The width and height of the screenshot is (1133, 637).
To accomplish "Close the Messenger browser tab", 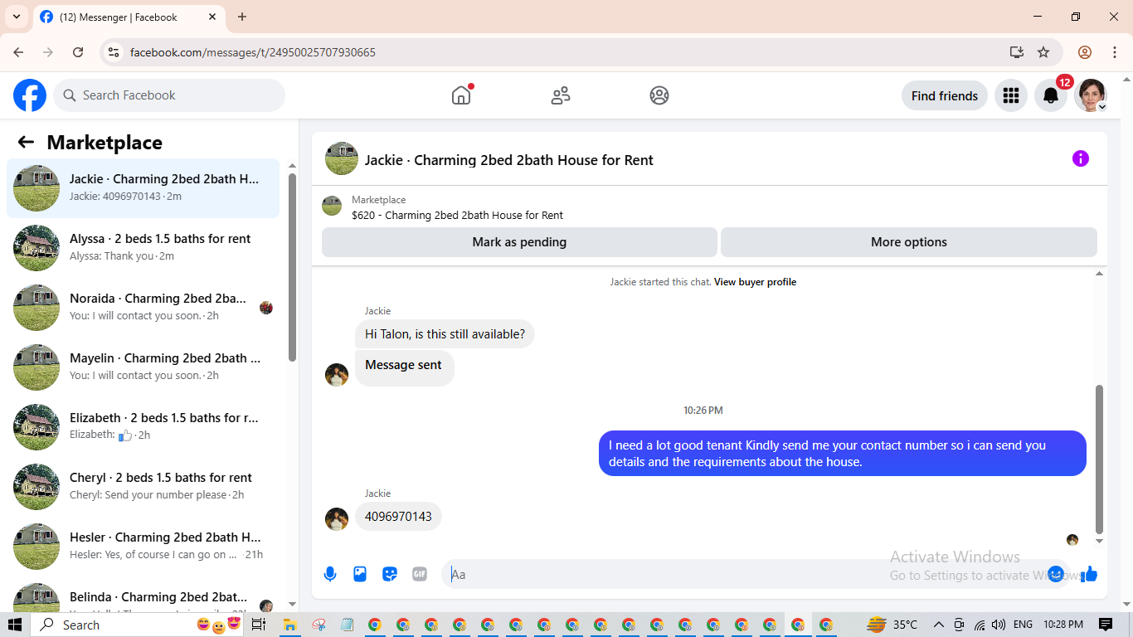I will (212, 17).
